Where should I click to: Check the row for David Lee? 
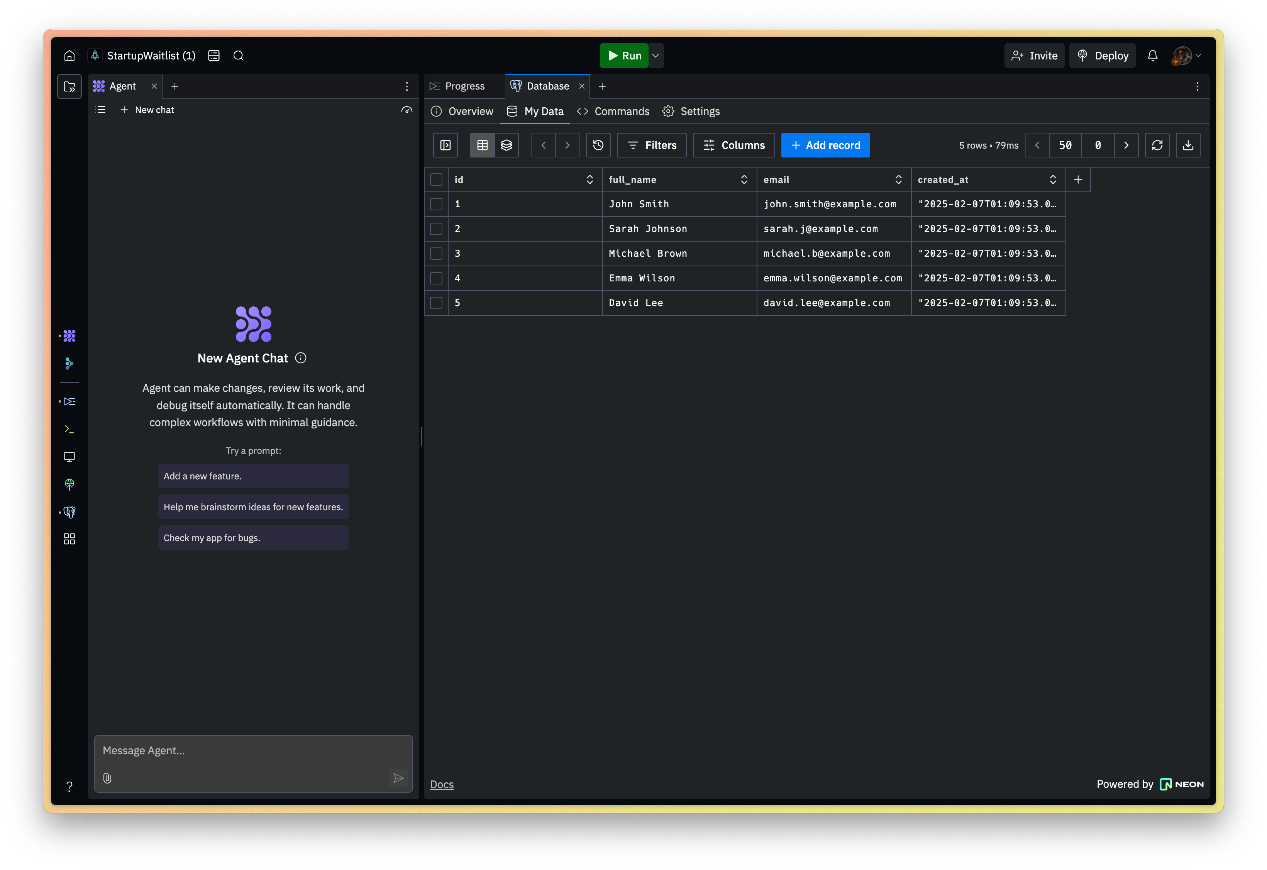tap(436, 303)
